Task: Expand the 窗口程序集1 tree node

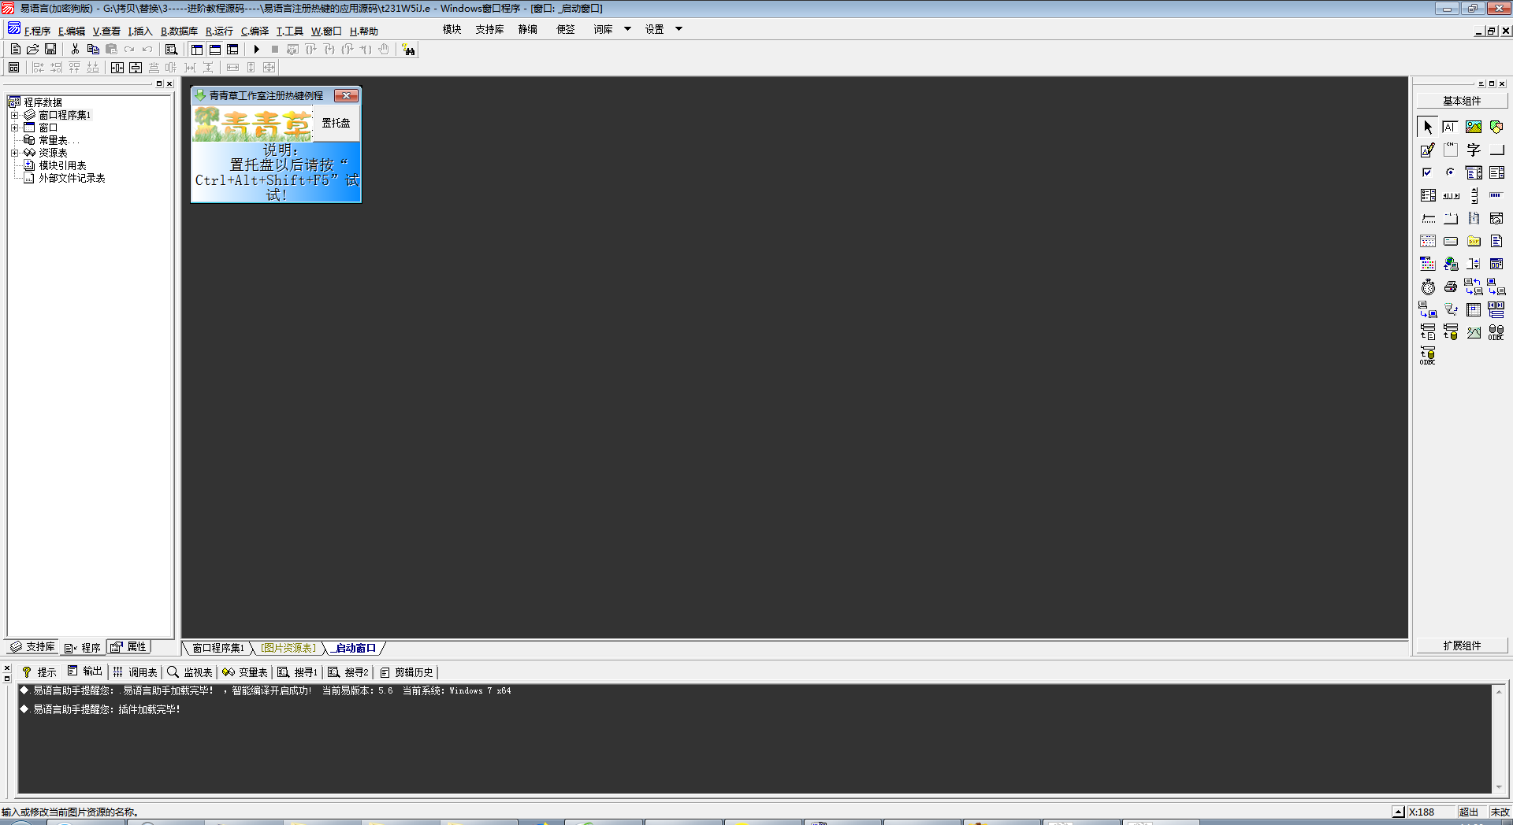Action: click(14, 115)
